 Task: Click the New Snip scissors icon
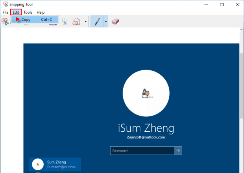point(5,22)
